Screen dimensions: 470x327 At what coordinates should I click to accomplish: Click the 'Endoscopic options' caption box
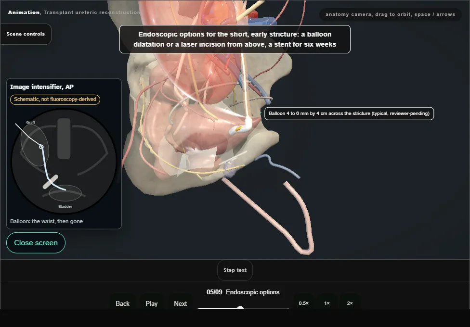click(x=235, y=39)
